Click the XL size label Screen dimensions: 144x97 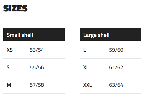[x=86, y=67]
